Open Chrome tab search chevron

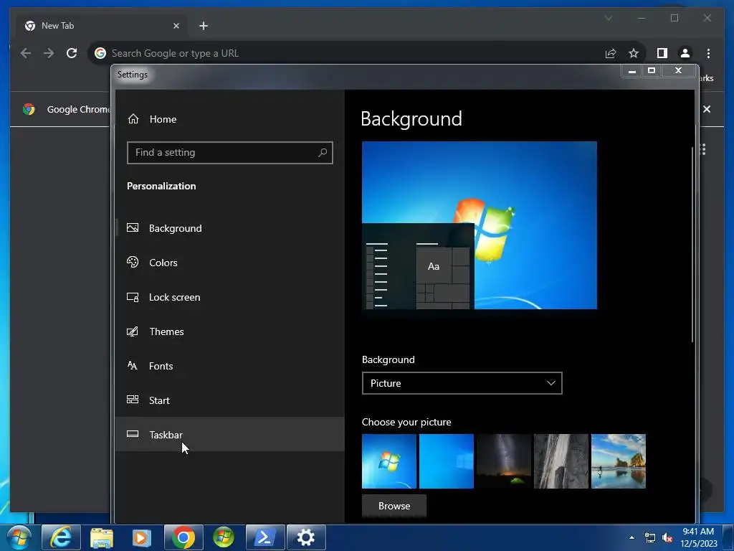[608, 18]
